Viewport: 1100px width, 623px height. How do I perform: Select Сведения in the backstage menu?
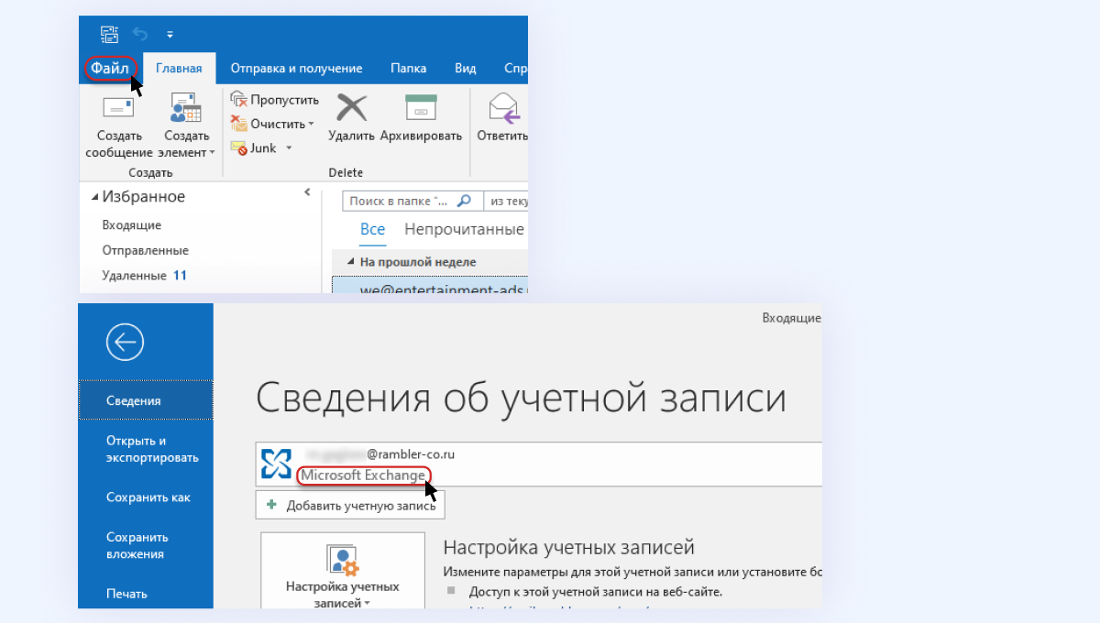tap(146, 400)
